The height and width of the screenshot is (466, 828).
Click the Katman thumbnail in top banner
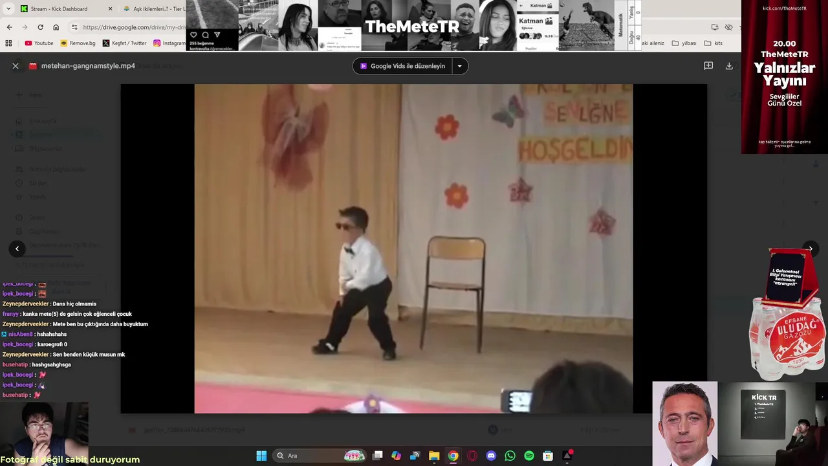coord(538,25)
